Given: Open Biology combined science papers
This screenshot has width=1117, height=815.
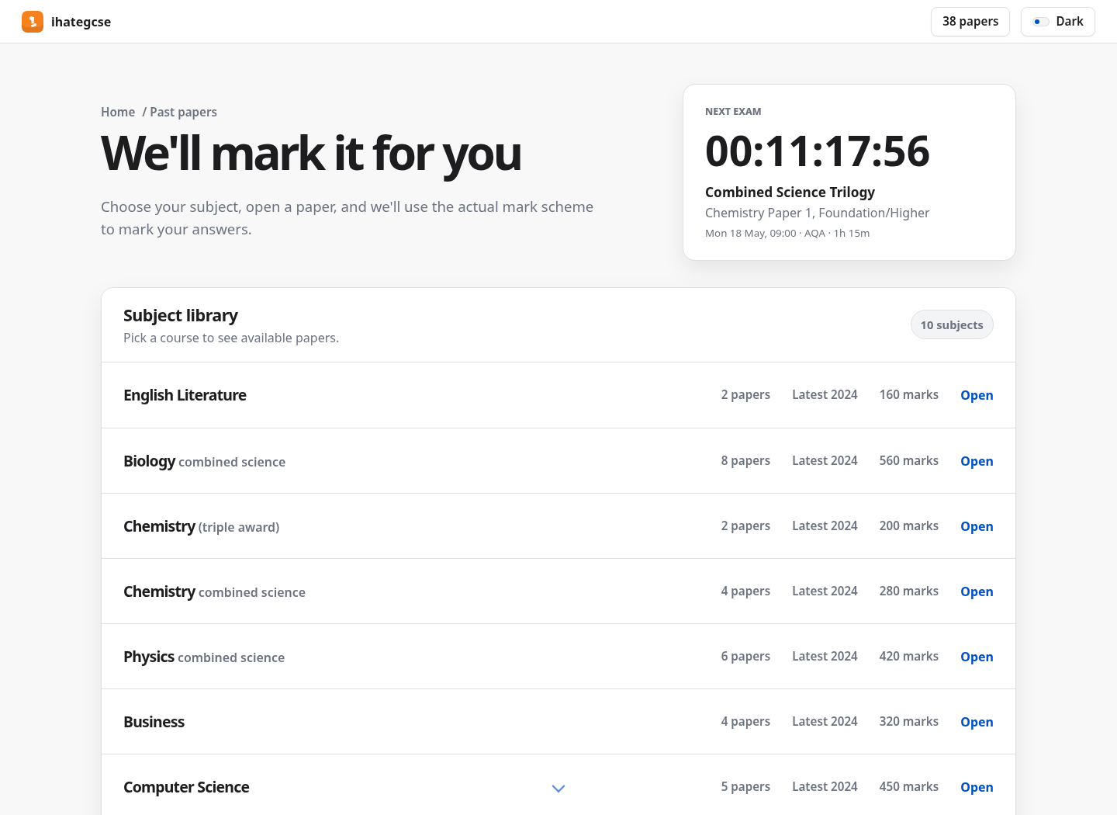Looking at the screenshot, I should pos(977,461).
